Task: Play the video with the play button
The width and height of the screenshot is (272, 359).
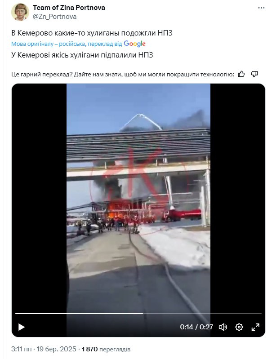Action: (x=21, y=327)
